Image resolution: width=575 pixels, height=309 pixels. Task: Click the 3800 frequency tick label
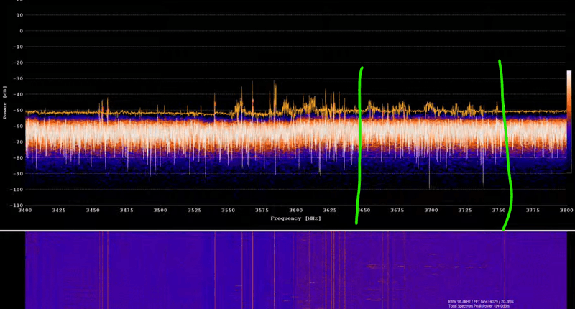pyautogui.click(x=566, y=210)
